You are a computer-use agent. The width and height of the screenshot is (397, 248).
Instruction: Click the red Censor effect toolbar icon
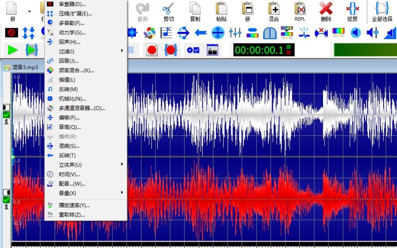click(11, 33)
